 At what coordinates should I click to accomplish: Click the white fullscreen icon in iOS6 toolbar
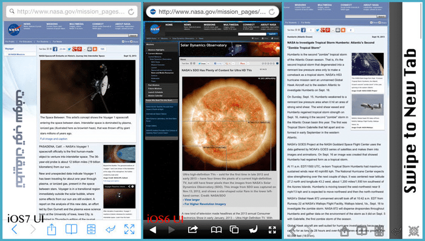pos(272,230)
